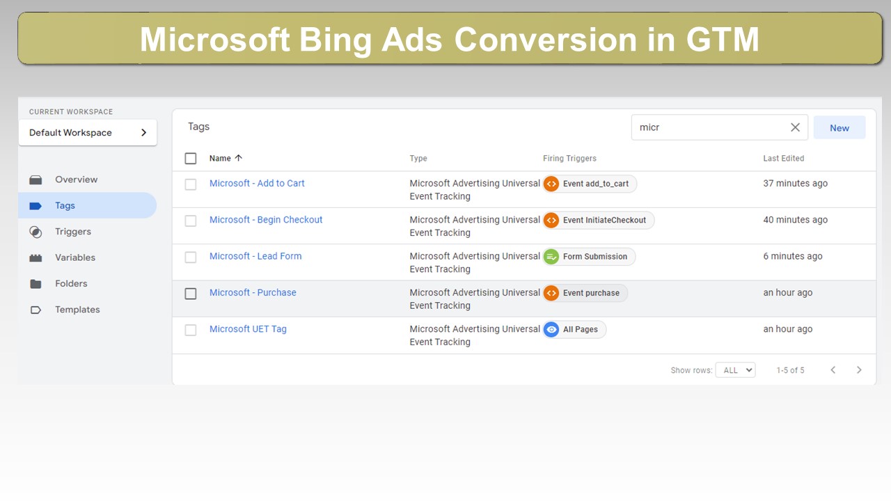Screen dimensions: 891x501
Task: Open the Triggers icon in sidebar
Action: click(x=36, y=232)
